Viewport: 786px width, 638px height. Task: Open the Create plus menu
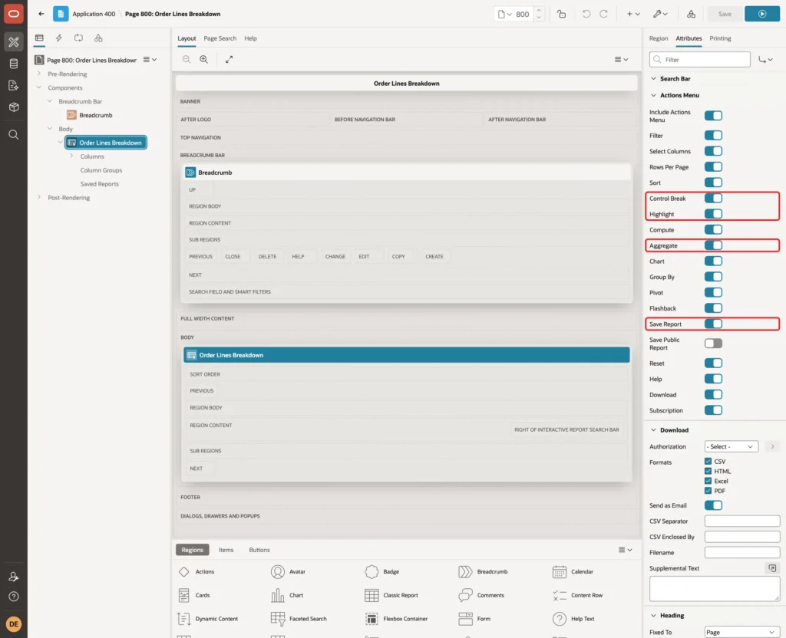(x=633, y=14)
